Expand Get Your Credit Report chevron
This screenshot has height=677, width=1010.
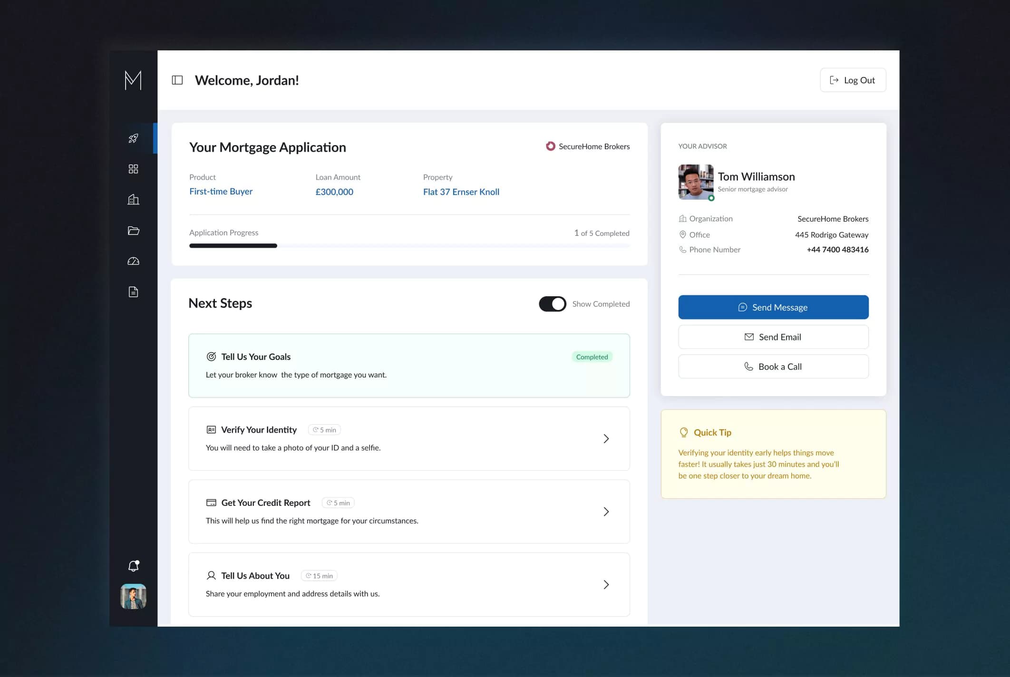coord(606,512)
